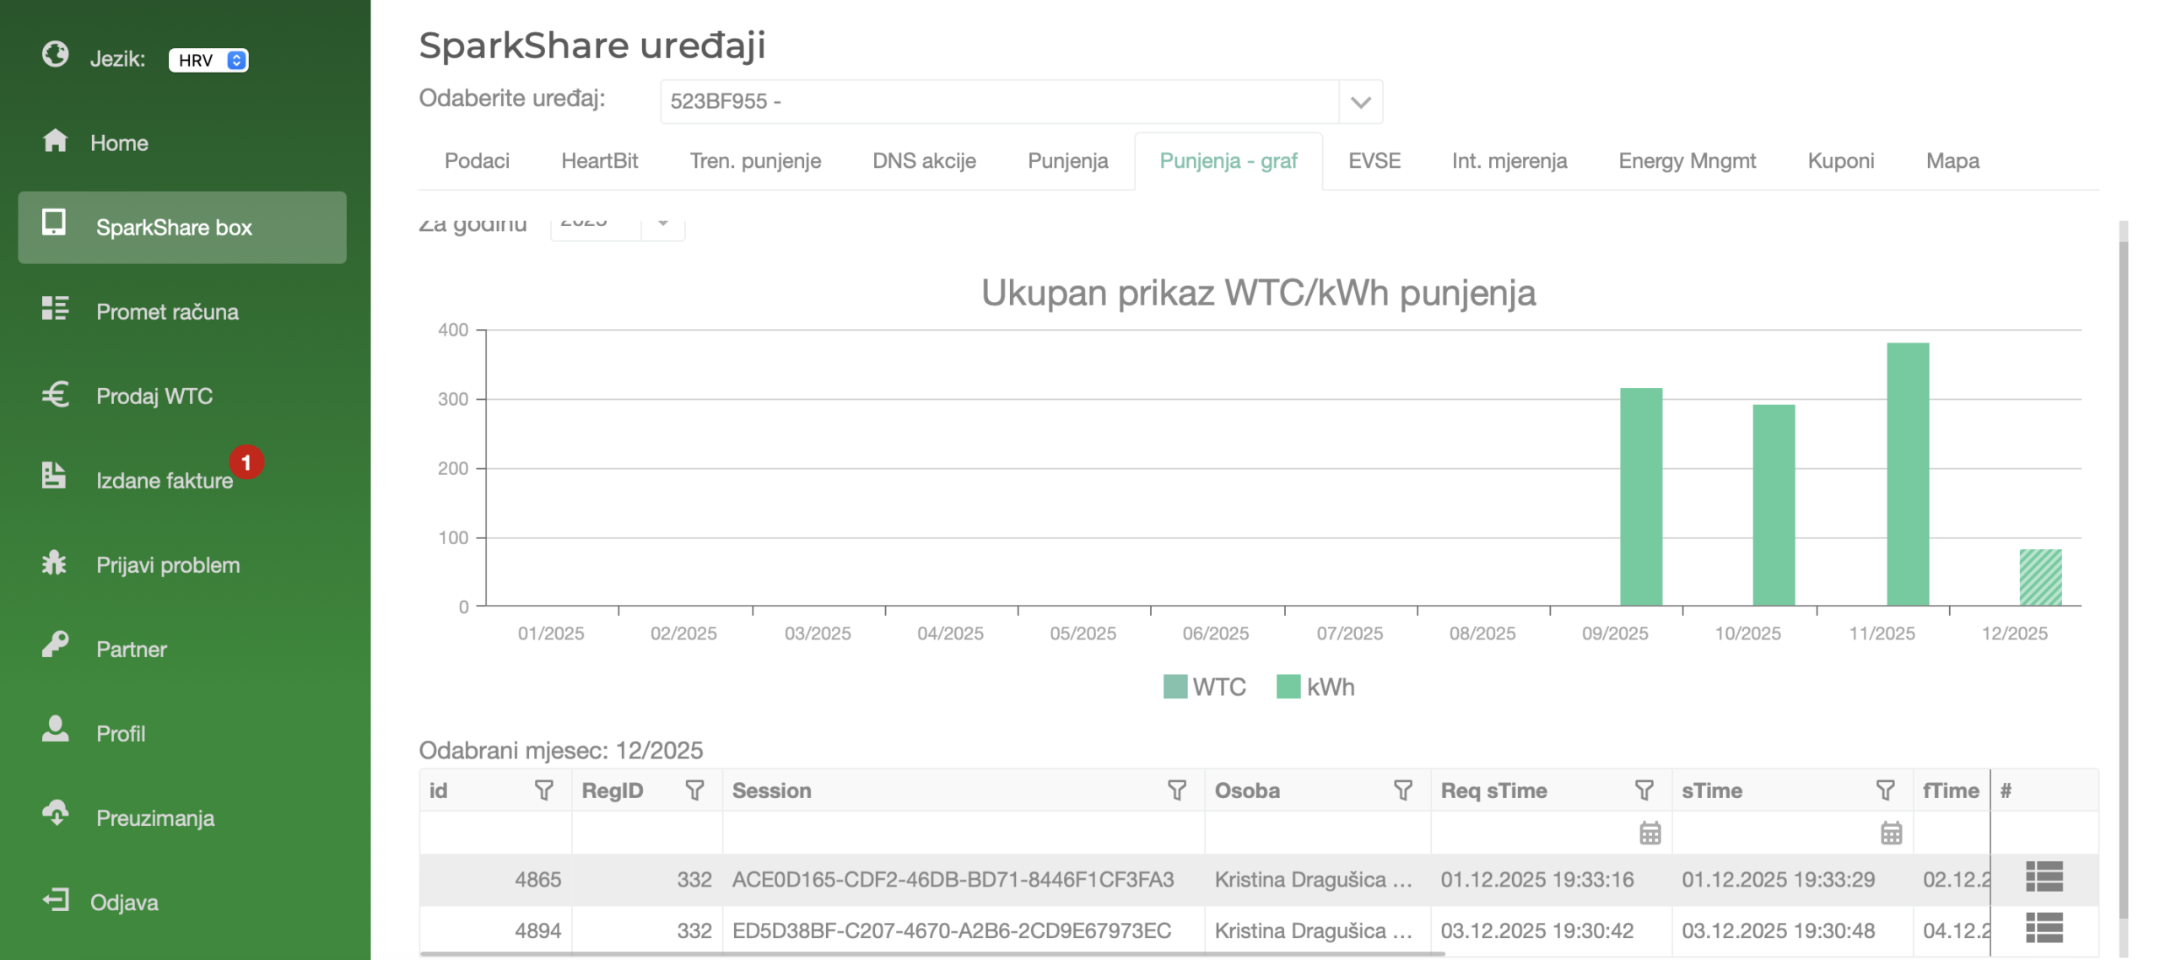Viewport: 2160px width, 960px height.
Task: Click the Prijavi problem bug icon
Action: click(55, 563)
